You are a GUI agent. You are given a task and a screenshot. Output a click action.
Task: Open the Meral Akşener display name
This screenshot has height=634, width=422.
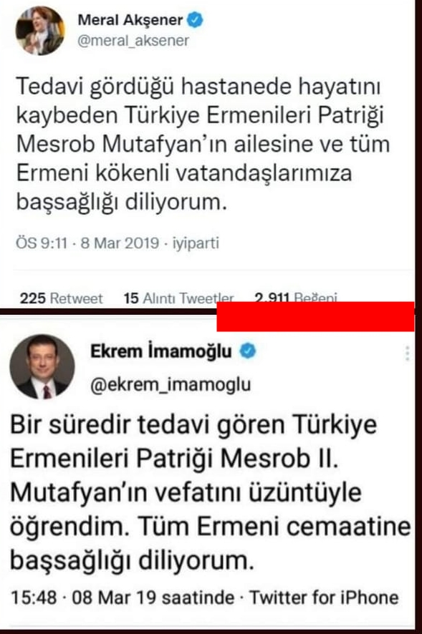(x=130, y=20)
